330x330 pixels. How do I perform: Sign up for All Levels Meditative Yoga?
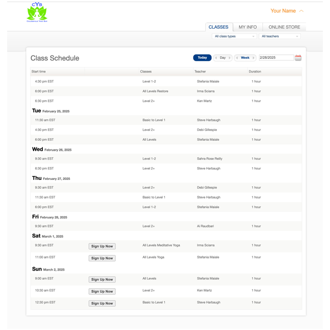pyautogui.click(x=102, y=246)
